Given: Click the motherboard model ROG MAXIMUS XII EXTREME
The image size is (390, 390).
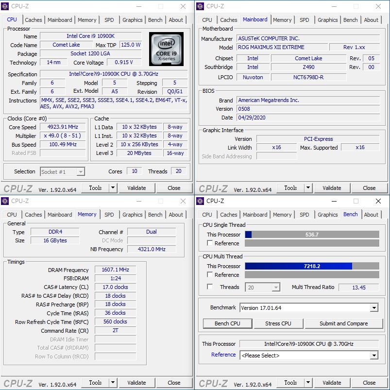Looking at the screenshot, I should tap(282, 47).
